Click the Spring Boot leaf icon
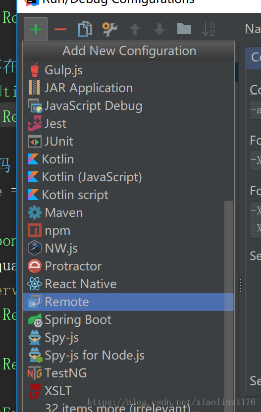The image size is (261, 412). (35, 320)
